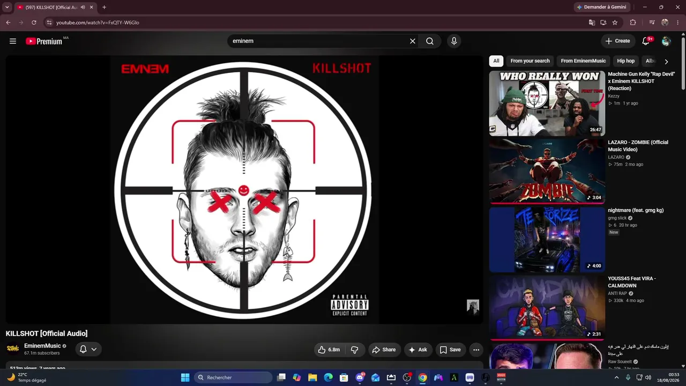Image resolution: width=686 pixels, height=386 pixels.
Task: Open the LAZARO - ZOMBIE video title
Action: click(x=638, y=146)
